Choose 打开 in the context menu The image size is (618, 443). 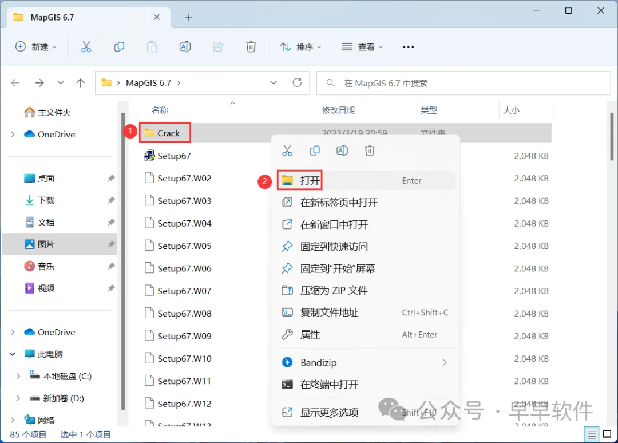(x=365, y=180)
